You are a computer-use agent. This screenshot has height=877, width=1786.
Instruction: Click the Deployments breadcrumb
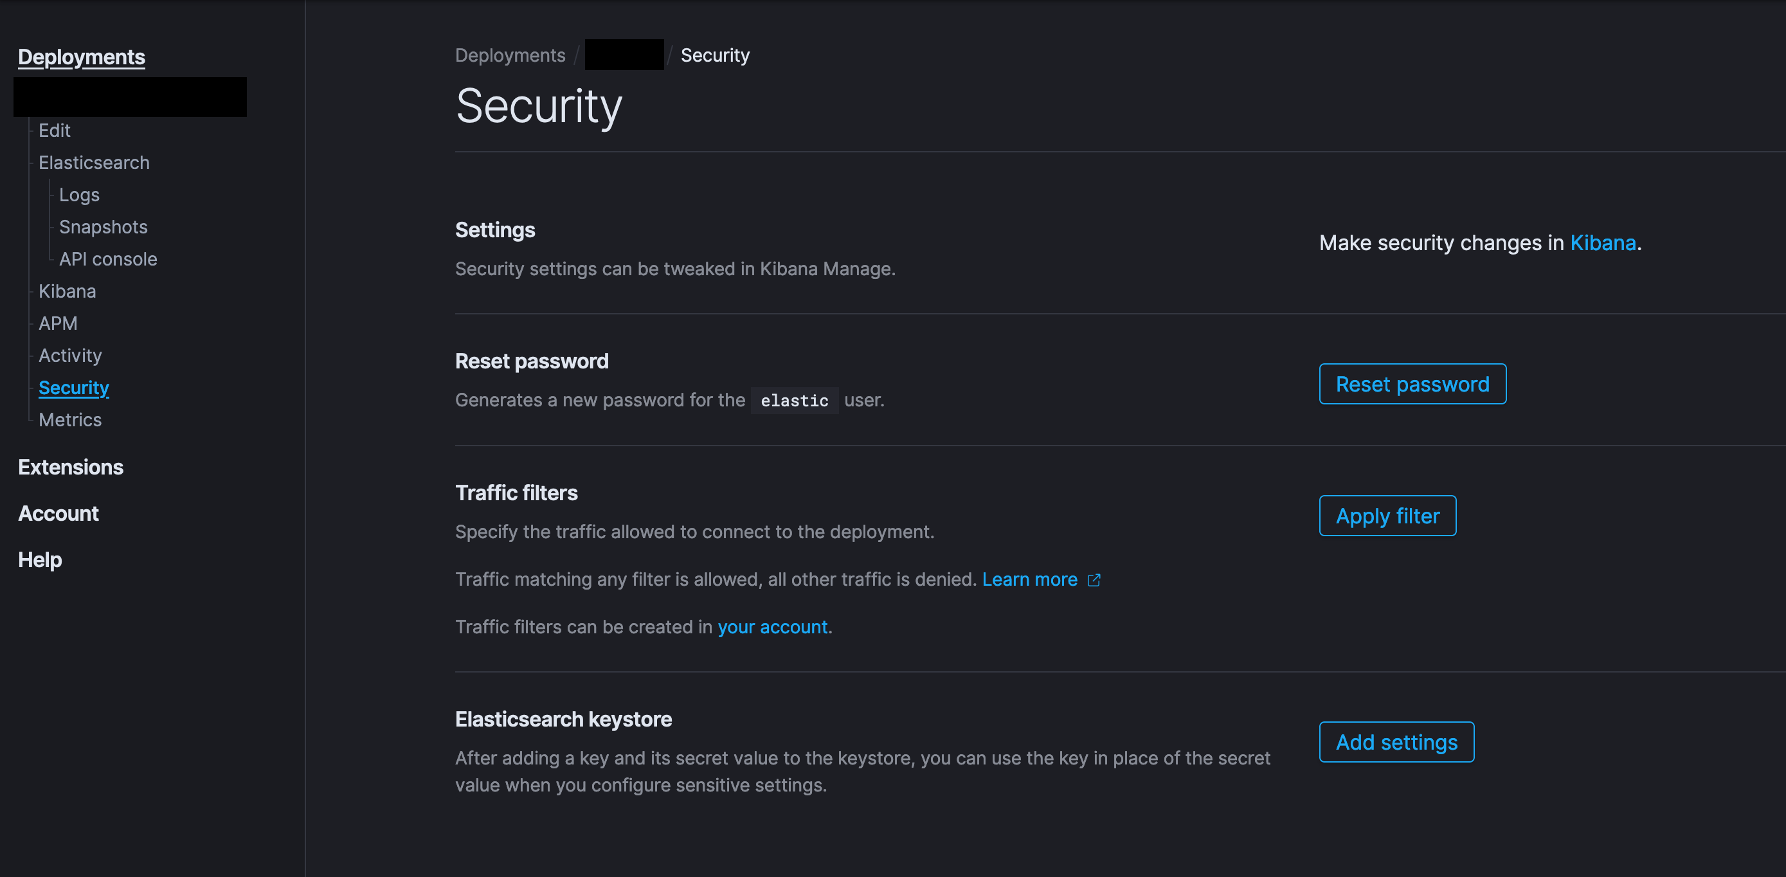(510, 55)
